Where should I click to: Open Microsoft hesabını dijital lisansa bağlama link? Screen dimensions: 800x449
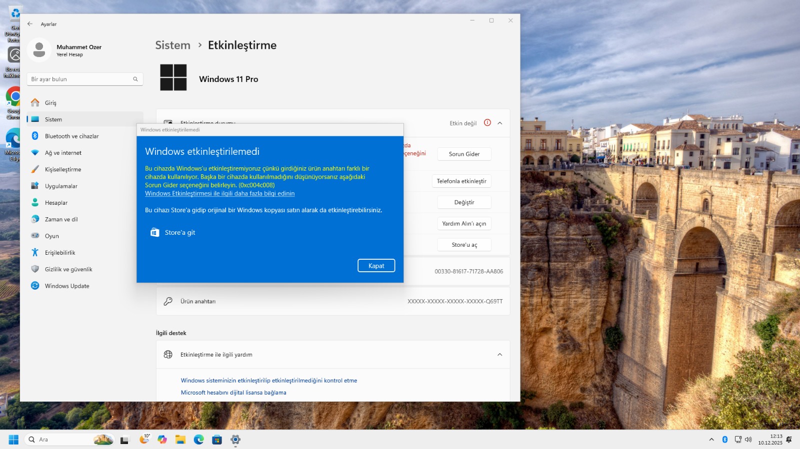(x=233, y=393)
